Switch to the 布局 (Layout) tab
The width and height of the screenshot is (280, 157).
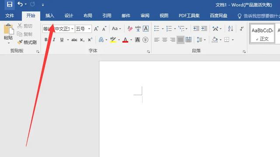click(88, 16)
